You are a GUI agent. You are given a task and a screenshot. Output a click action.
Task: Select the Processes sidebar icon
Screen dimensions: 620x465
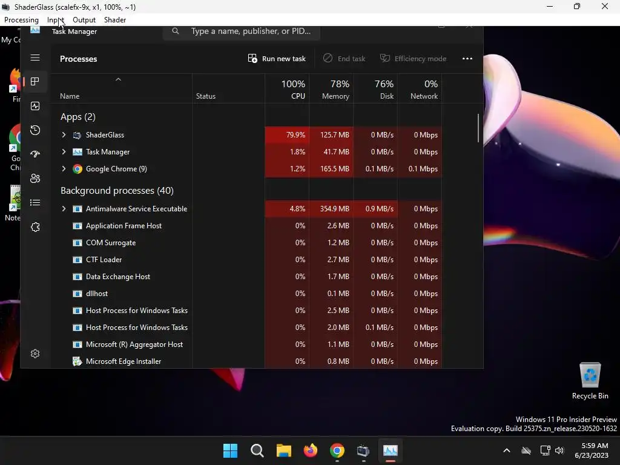[x=35, y=82]
